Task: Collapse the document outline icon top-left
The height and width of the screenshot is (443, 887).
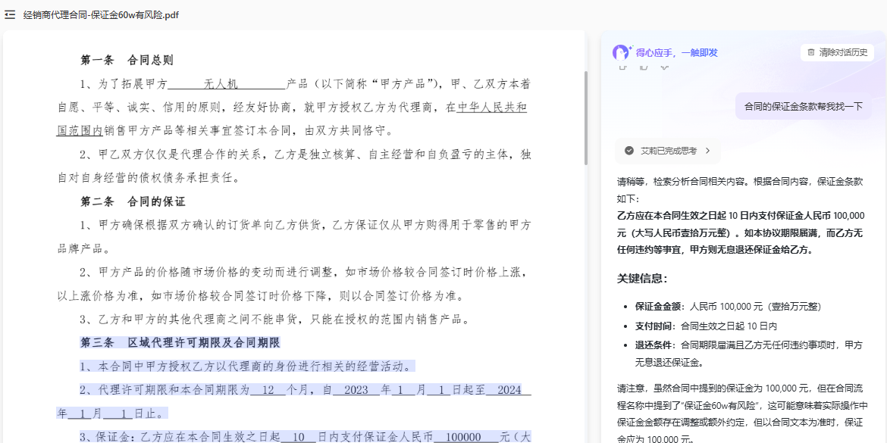Action: pyautogui.click(x=9, y=14)
